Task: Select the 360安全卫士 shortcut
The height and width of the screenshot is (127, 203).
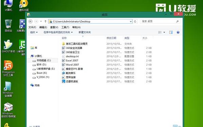Action: 71,52
